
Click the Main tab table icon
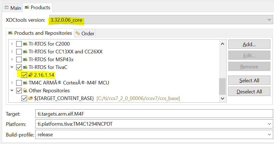point(7,8)
